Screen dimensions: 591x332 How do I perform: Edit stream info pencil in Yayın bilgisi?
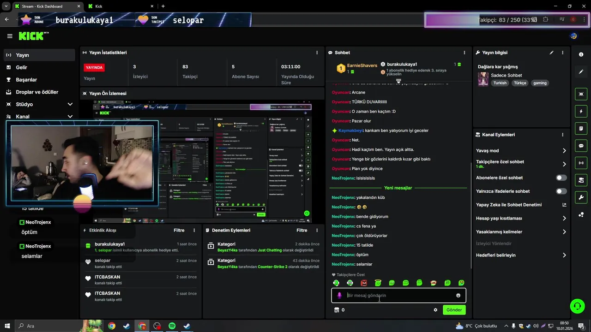(551, 53)
